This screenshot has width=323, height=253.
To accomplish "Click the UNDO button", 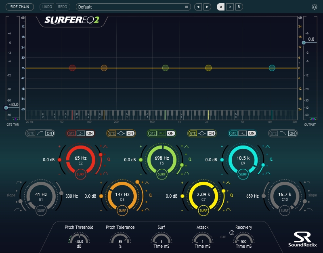I will coord(47,7).
